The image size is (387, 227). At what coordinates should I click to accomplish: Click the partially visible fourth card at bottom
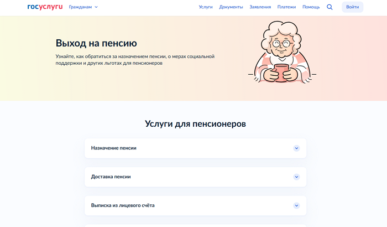click(195, 225)
